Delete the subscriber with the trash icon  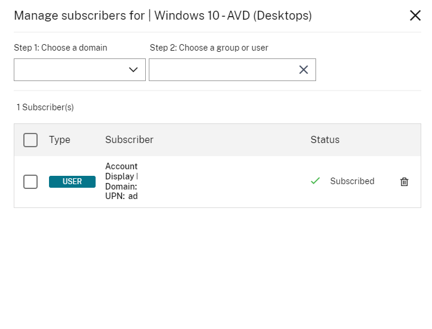(404, 182)
